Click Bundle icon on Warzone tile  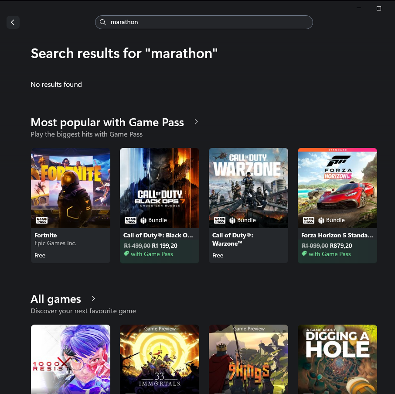[x=232, y=220]
